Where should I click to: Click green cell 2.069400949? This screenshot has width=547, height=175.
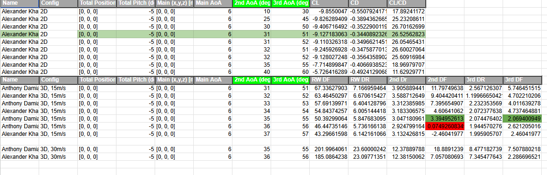pos(522,119)
